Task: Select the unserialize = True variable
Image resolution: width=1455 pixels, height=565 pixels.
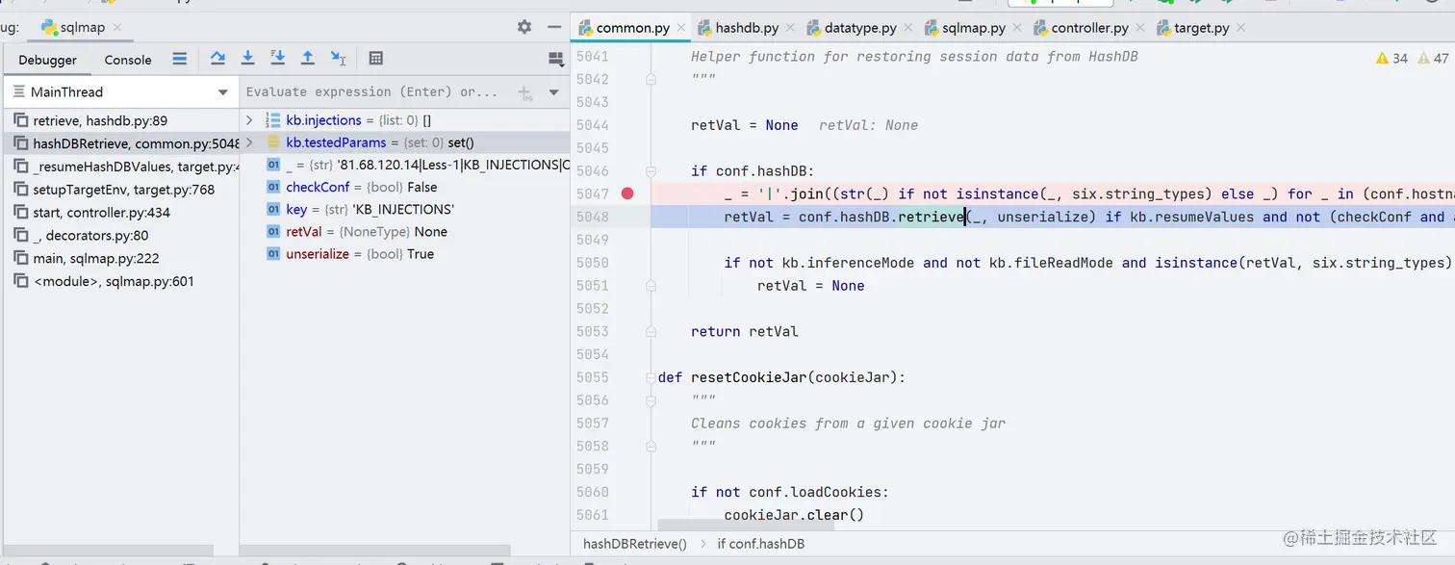Action: pos(404,254)
